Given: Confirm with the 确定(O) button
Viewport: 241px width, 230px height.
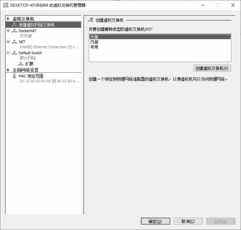Looking at the screenshot, I should coord(156,221).
